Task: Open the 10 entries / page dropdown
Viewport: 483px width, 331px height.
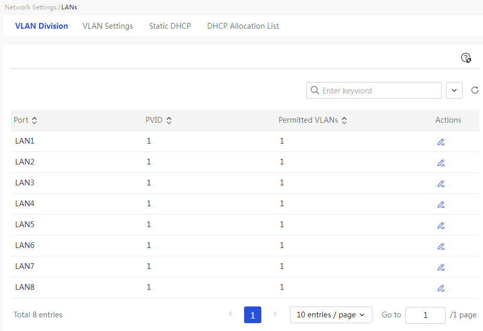Action: (x=331, y=315)
